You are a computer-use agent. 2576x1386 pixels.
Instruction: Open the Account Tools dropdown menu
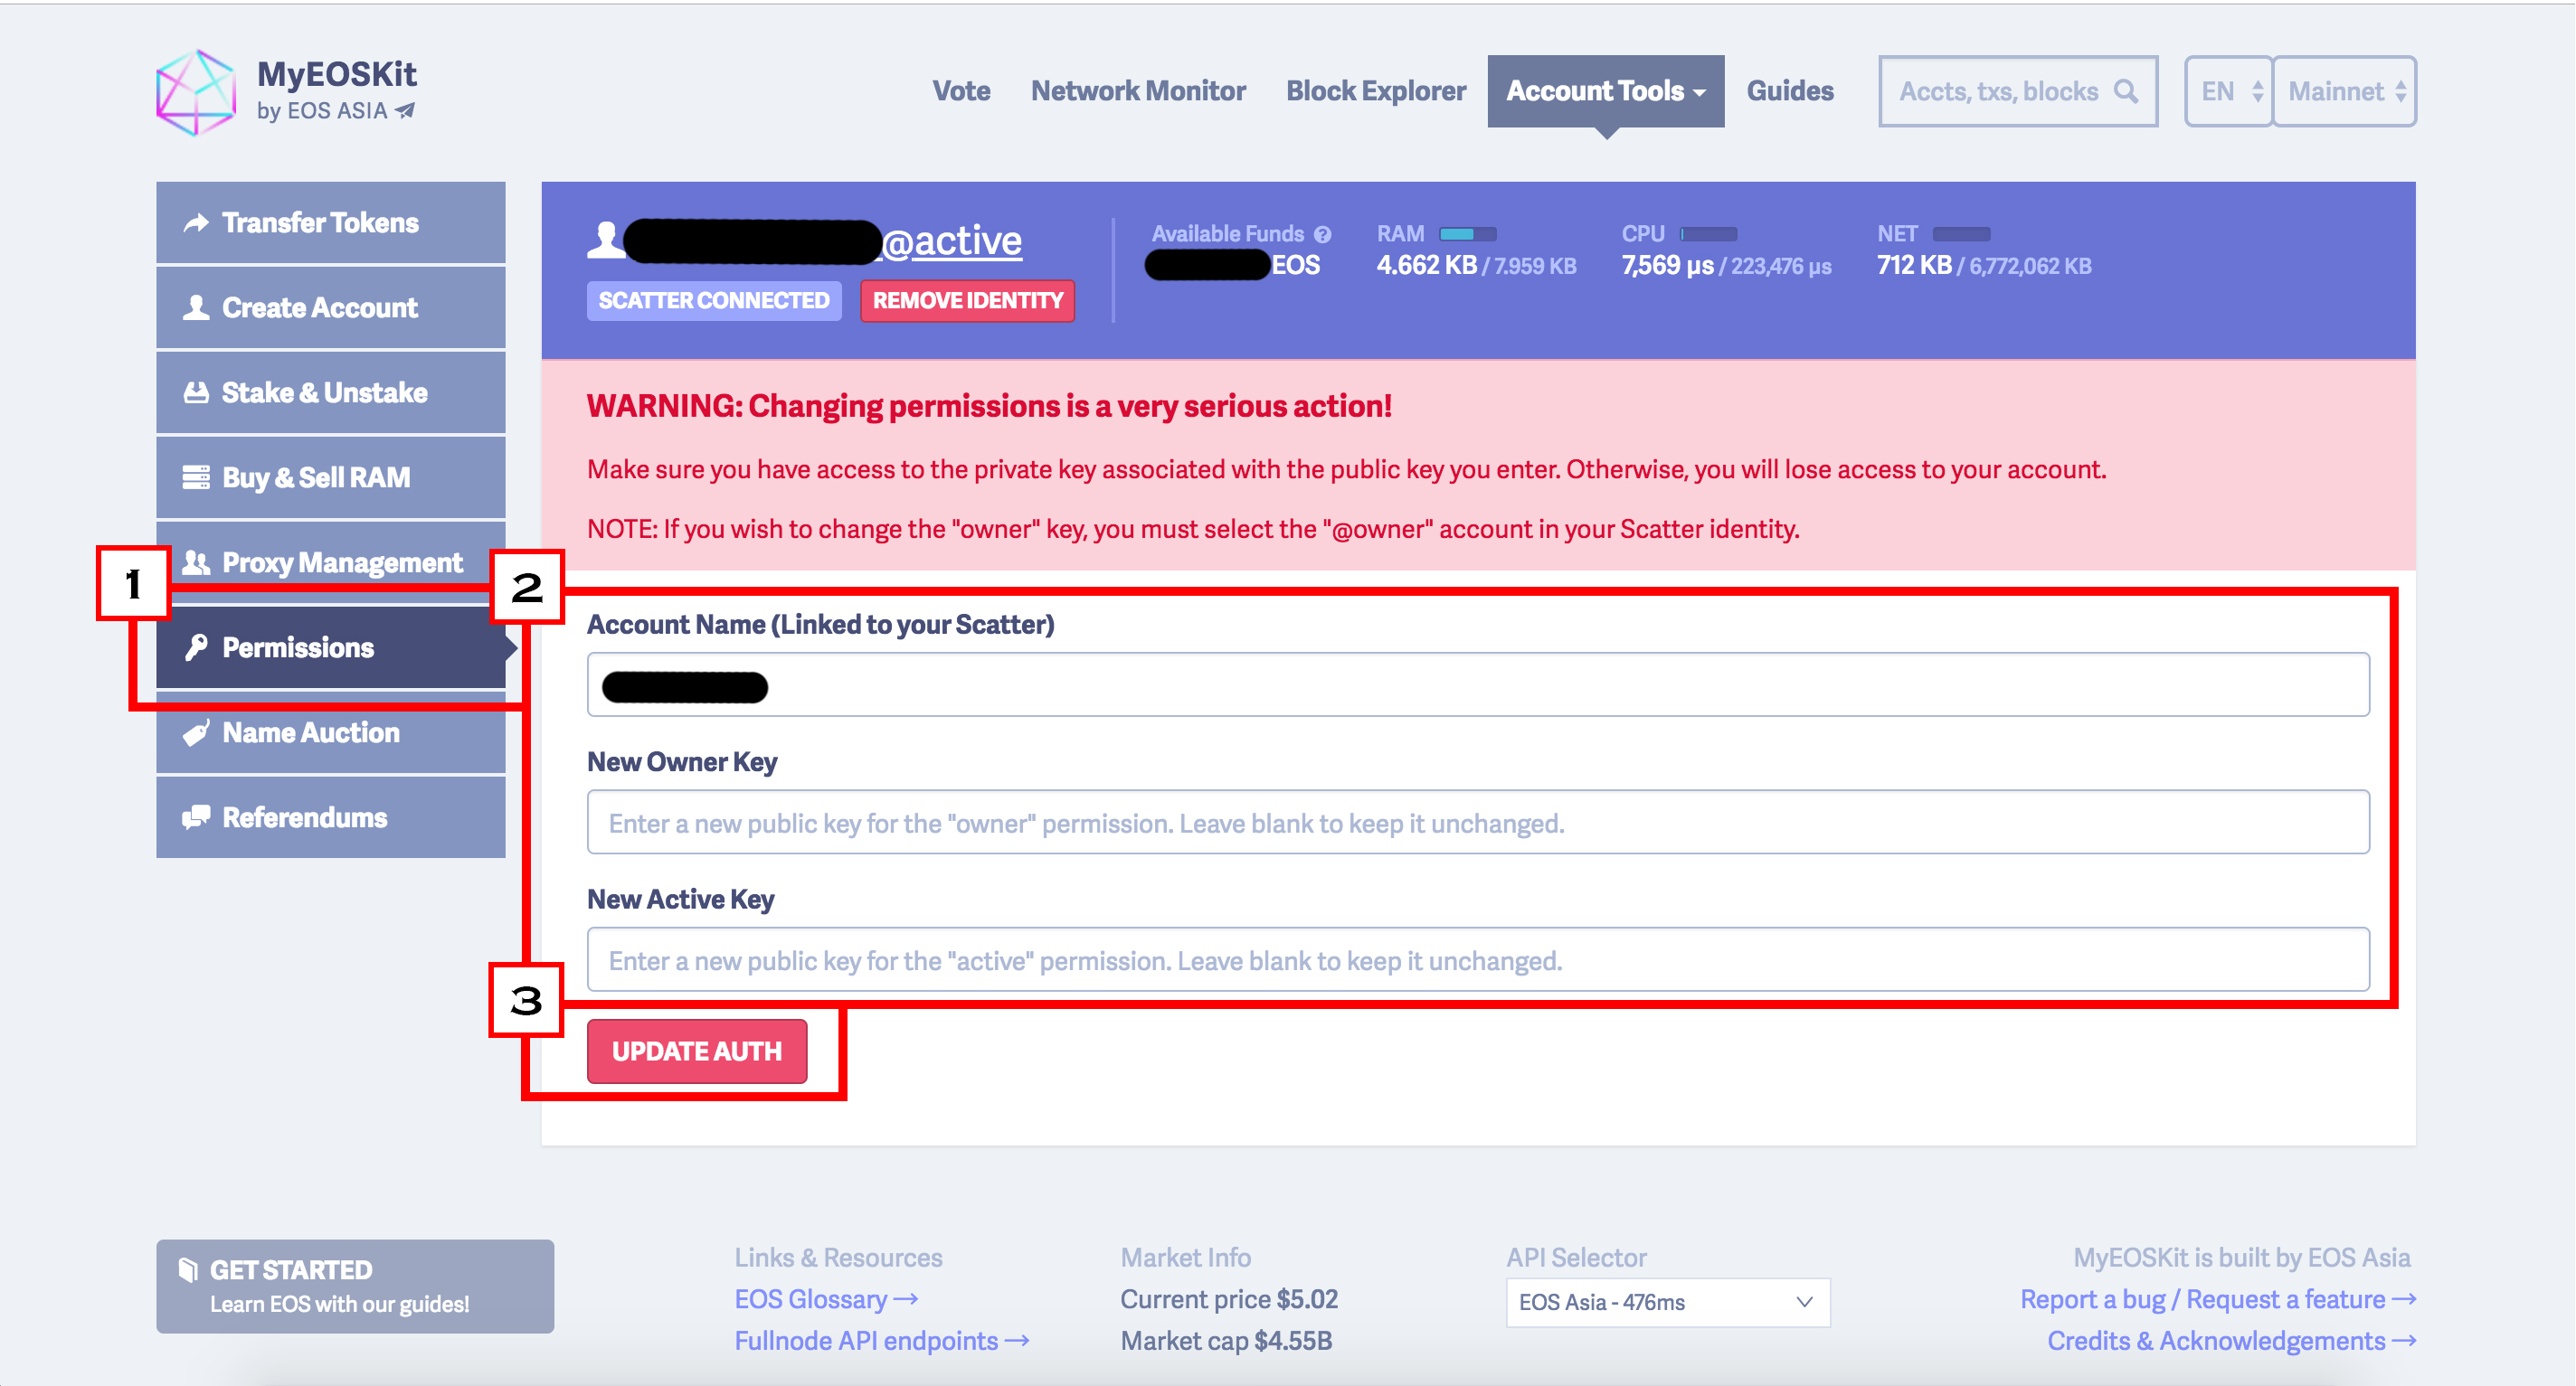coord(1605,91)
